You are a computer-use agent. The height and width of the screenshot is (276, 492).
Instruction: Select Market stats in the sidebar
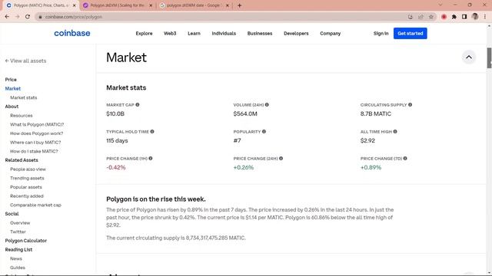(24, 97)
